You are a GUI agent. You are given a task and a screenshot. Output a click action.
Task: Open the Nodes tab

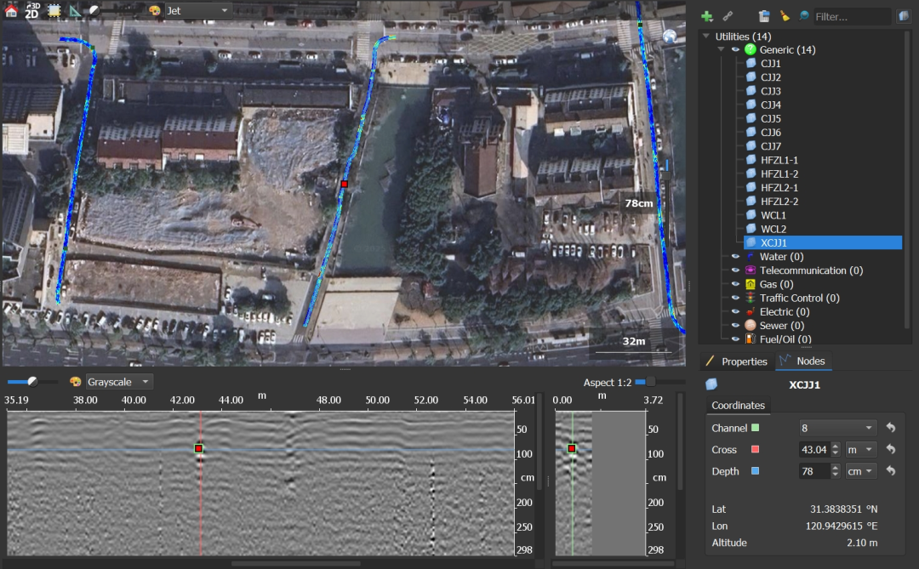pyautogui.click(x=804, y=361)
